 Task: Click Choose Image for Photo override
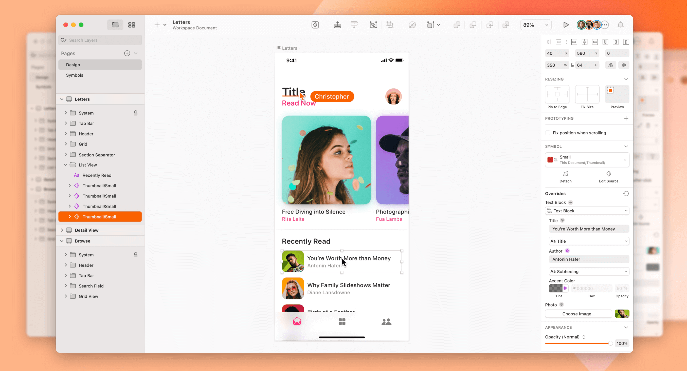578,314
